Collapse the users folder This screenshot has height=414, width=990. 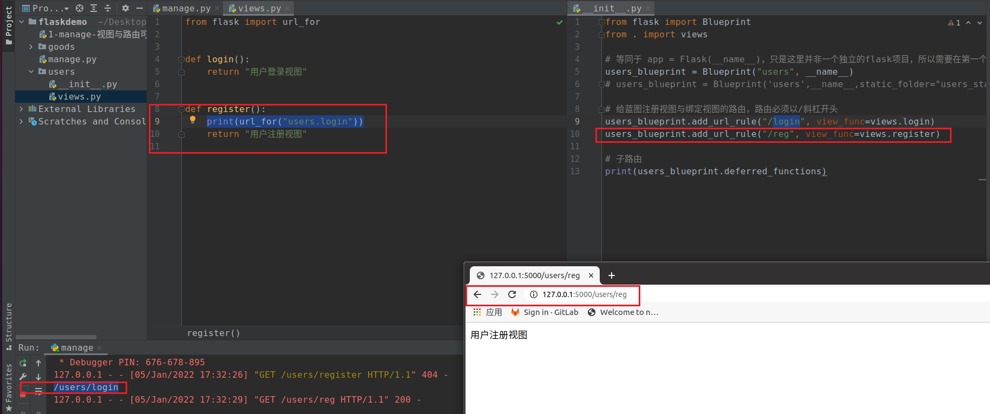(31, 72)
